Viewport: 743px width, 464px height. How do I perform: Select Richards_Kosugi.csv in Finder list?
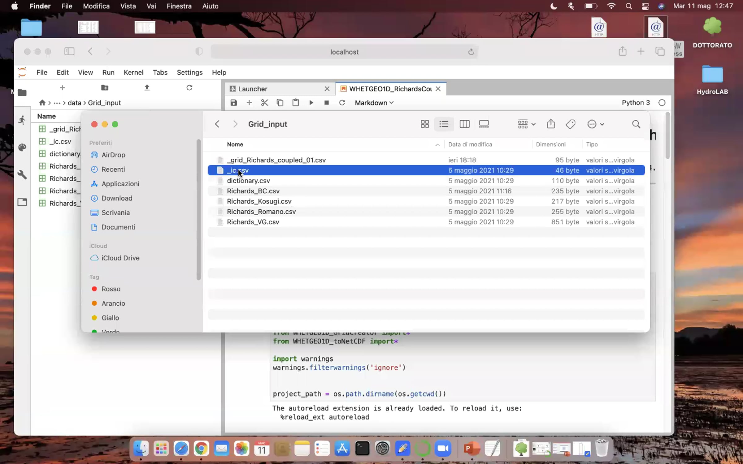[x=426, y=201]
